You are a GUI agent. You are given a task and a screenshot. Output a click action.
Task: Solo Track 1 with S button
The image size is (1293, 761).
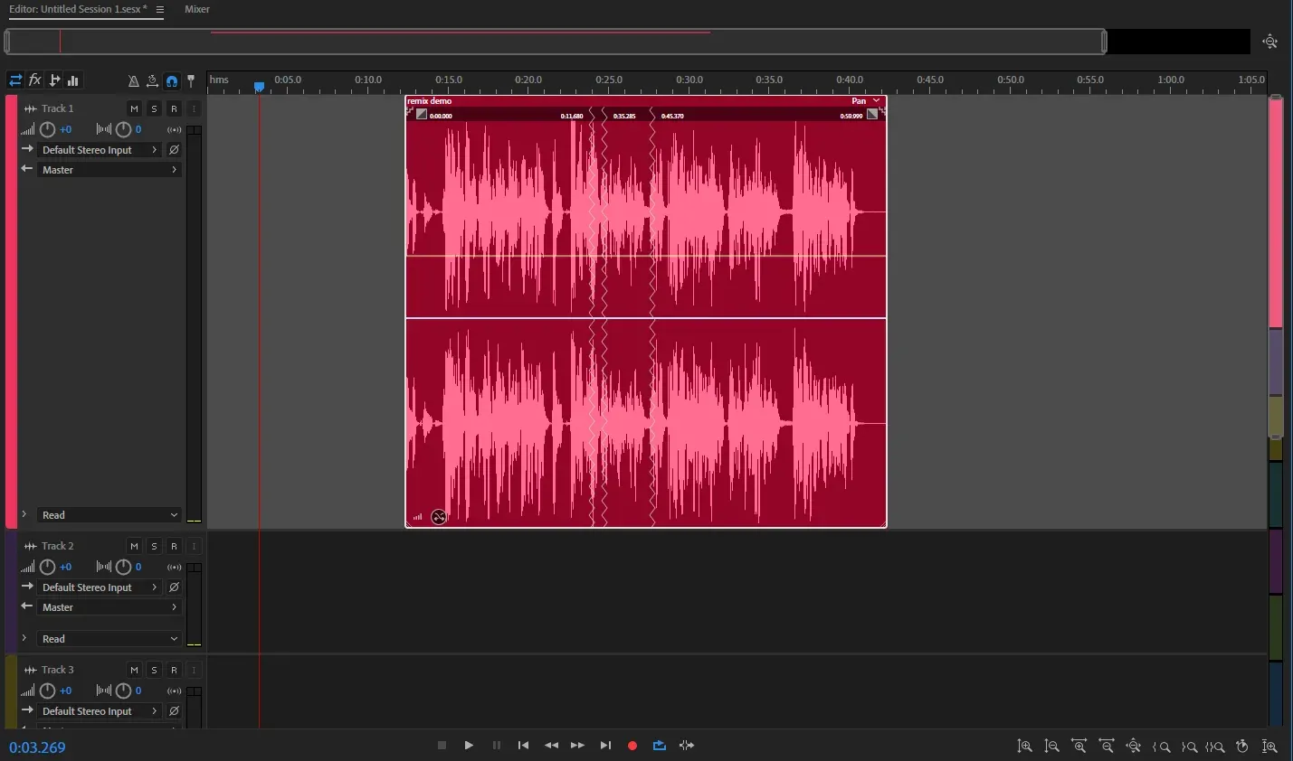pyautogui.click(x=155, y=108)
